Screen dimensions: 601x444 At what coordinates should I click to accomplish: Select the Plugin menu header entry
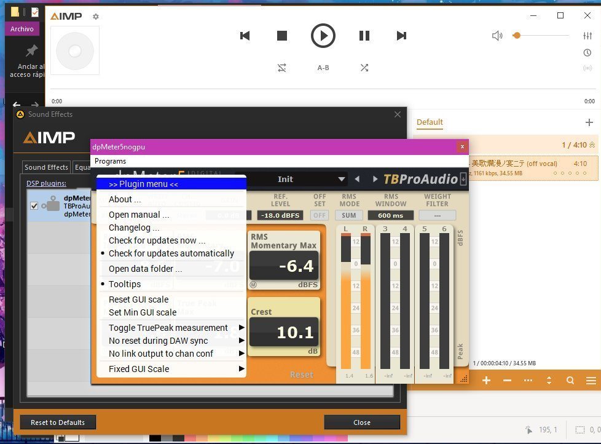click(x=171, y=184)
